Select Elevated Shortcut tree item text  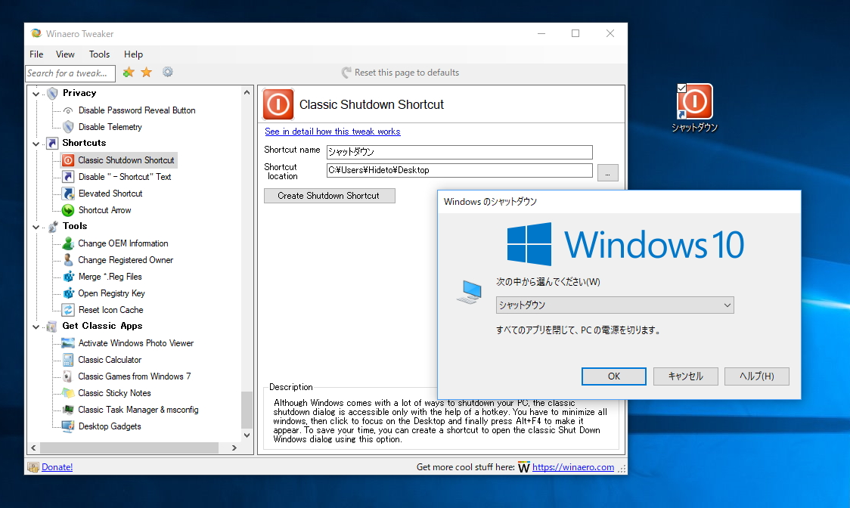pyautogui.click(x=110, y=194)
